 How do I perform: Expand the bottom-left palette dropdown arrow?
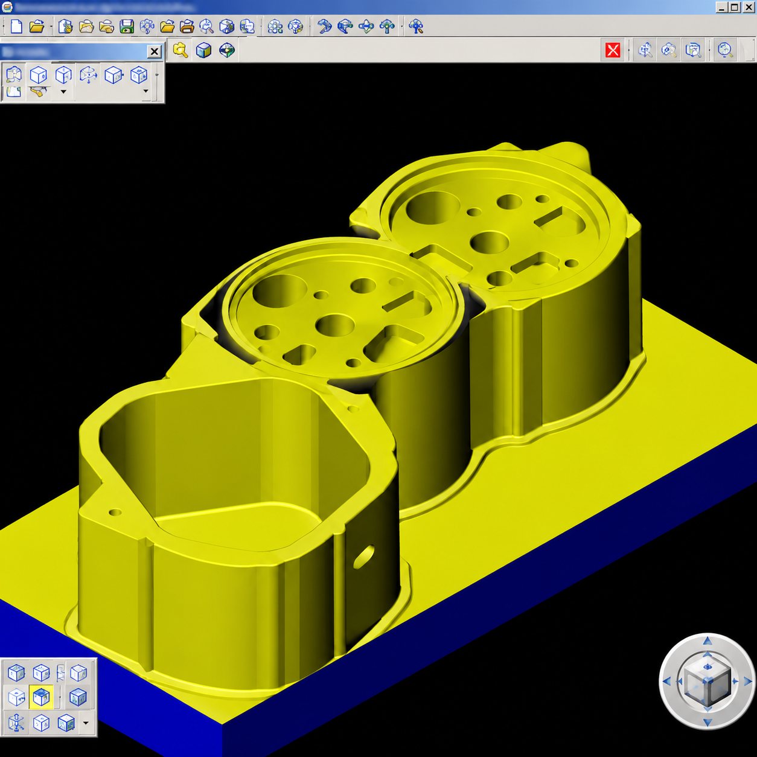click(86, 723)
